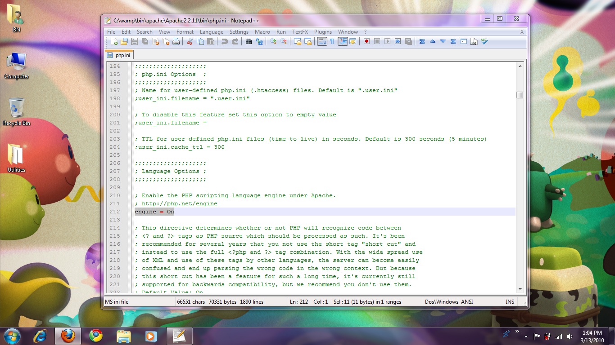Toggle the Show Indent Guide button
Viewport: 615px width, 345px height.
[343, 41]
